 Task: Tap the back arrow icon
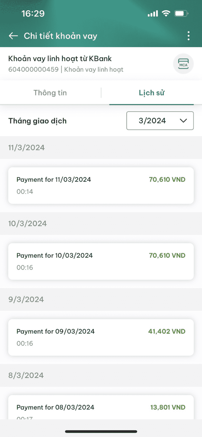[x=13, y=36]
